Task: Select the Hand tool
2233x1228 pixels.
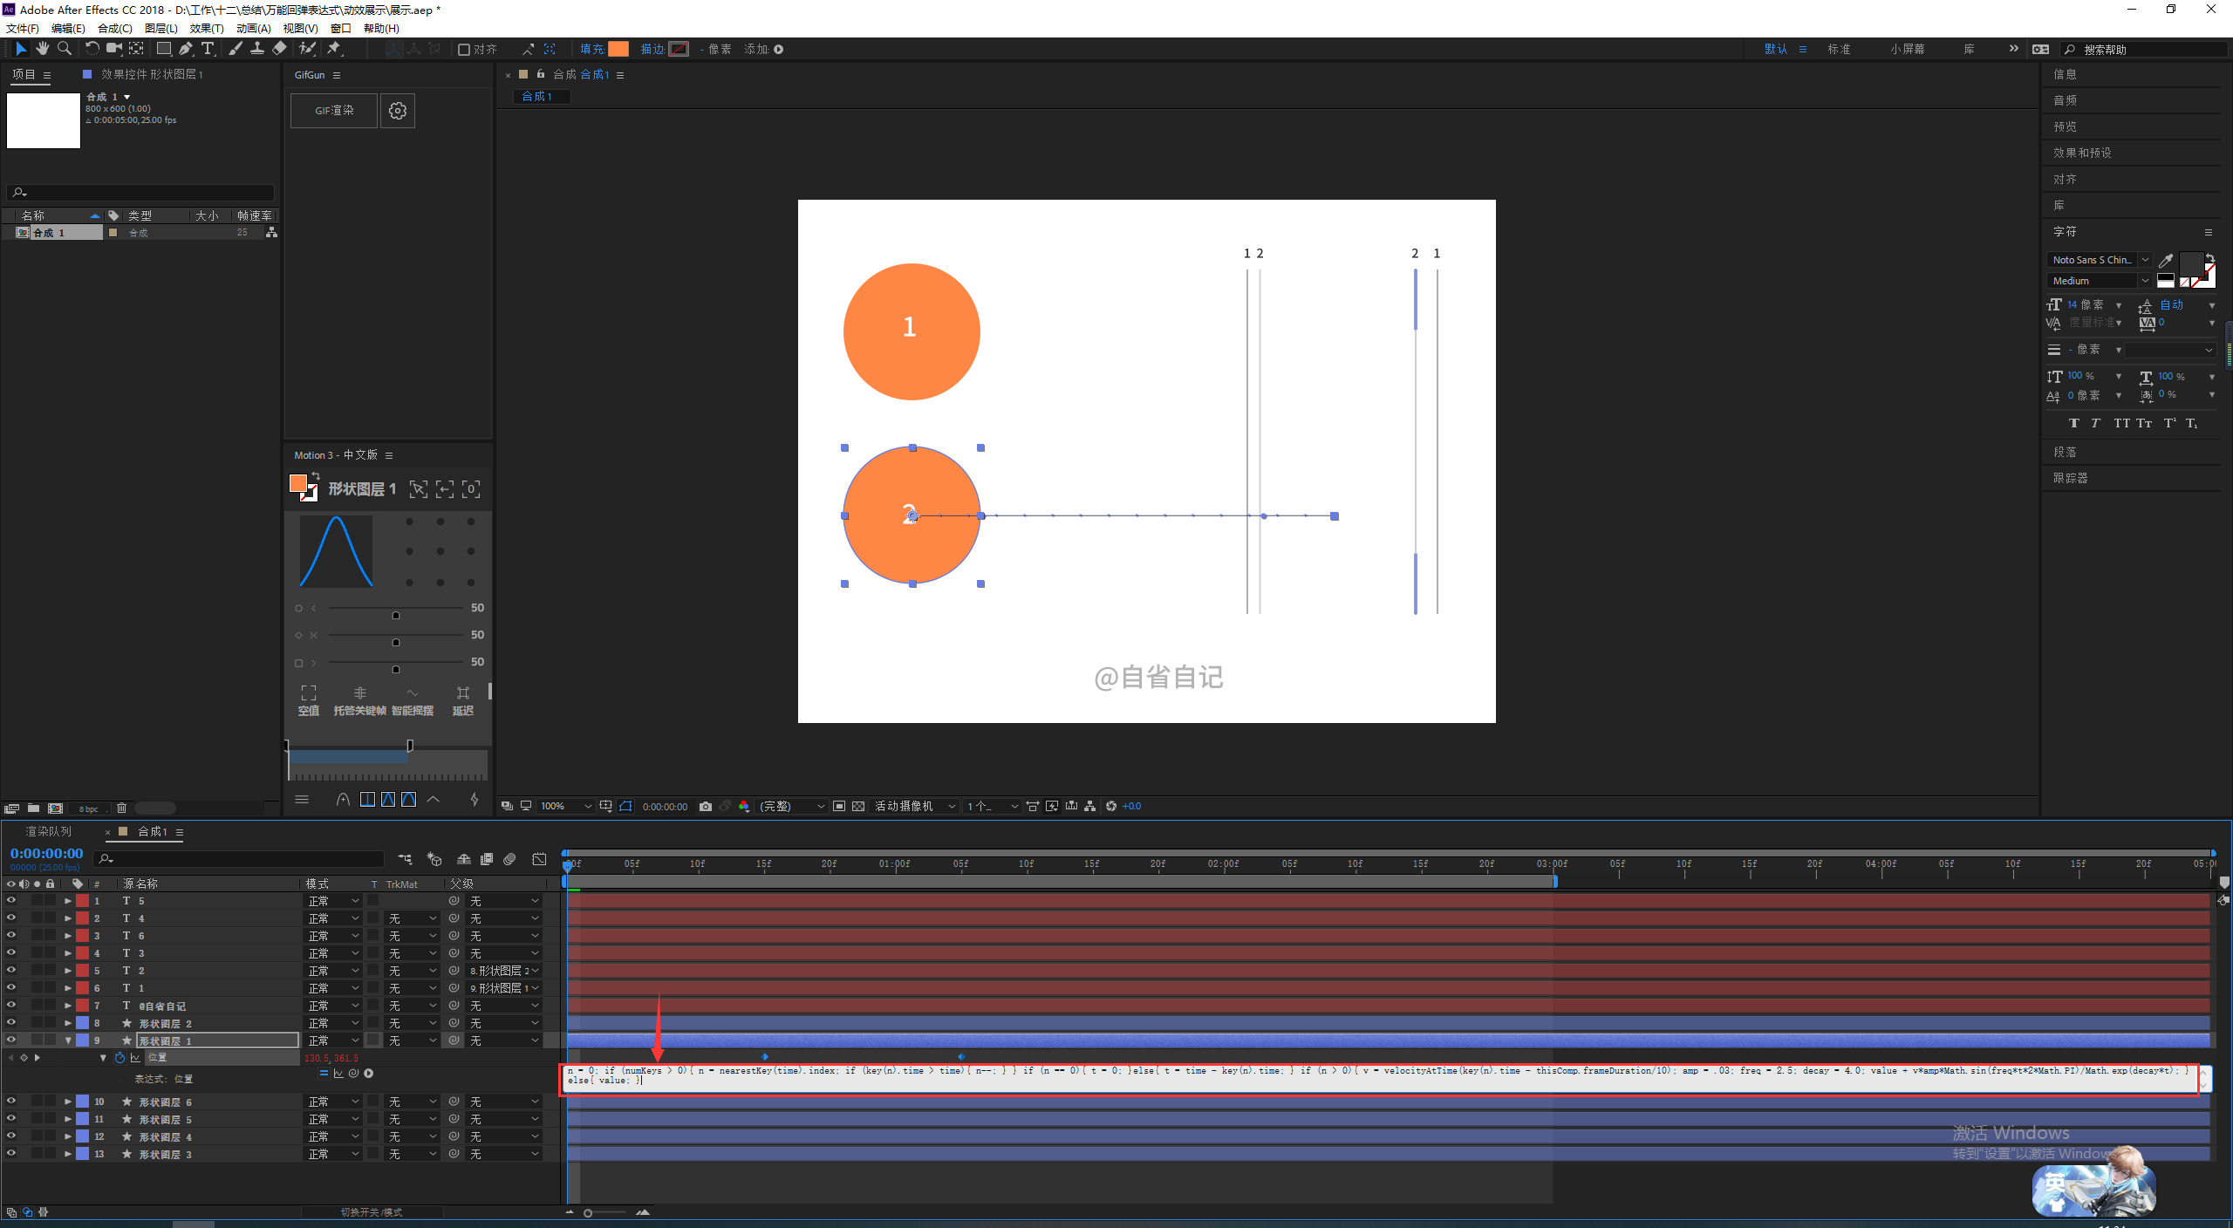Action: 42,49
